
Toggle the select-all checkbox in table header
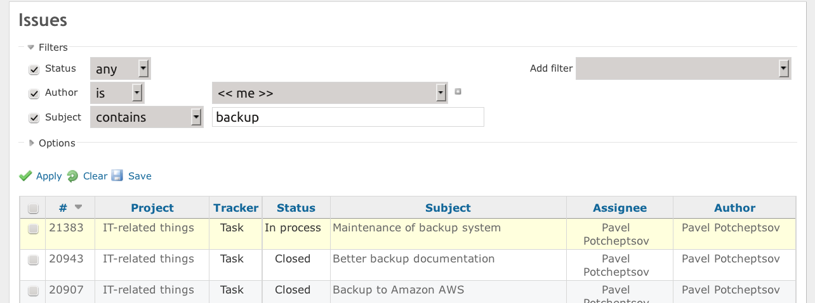[34, 209]
